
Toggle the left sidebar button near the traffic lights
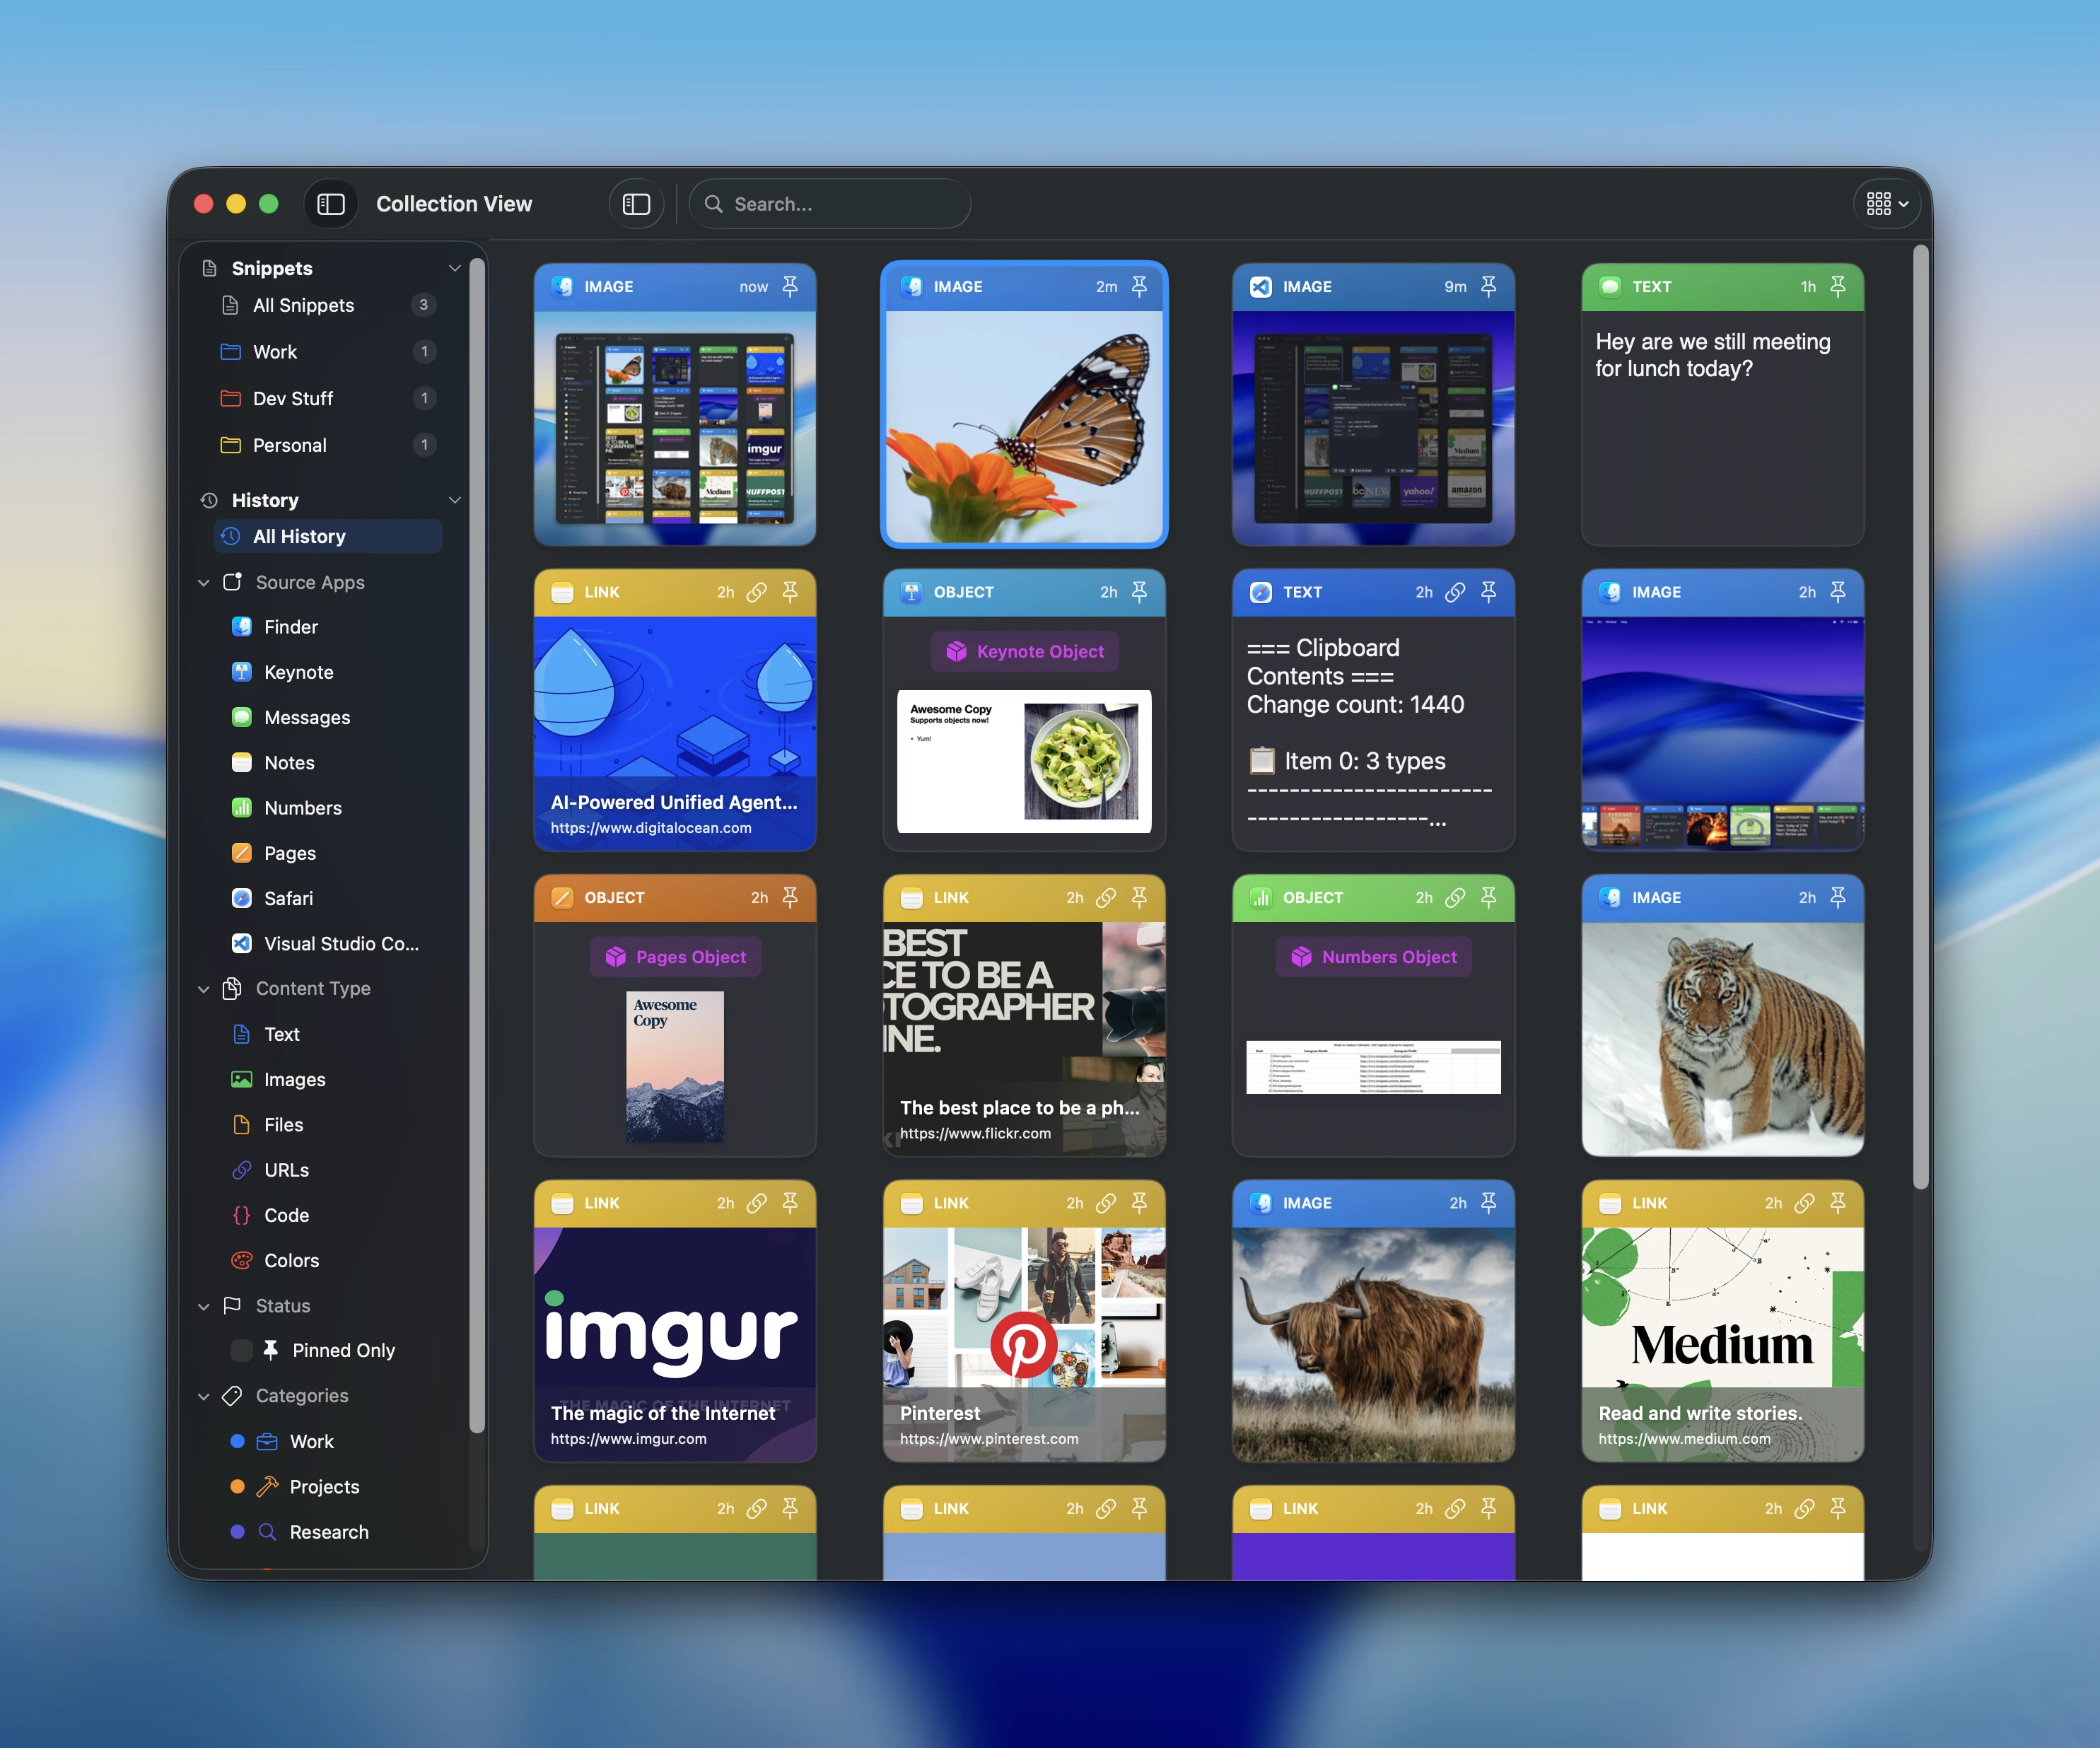tap(331, 204)
